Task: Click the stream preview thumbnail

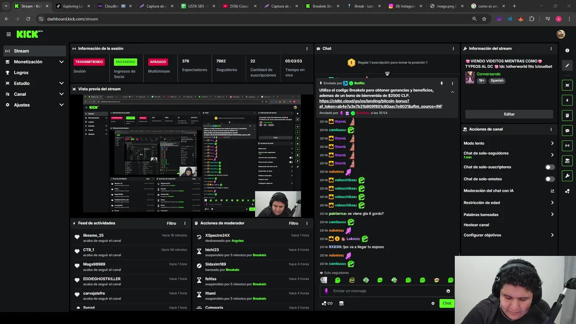Action: tap(192, 156)
